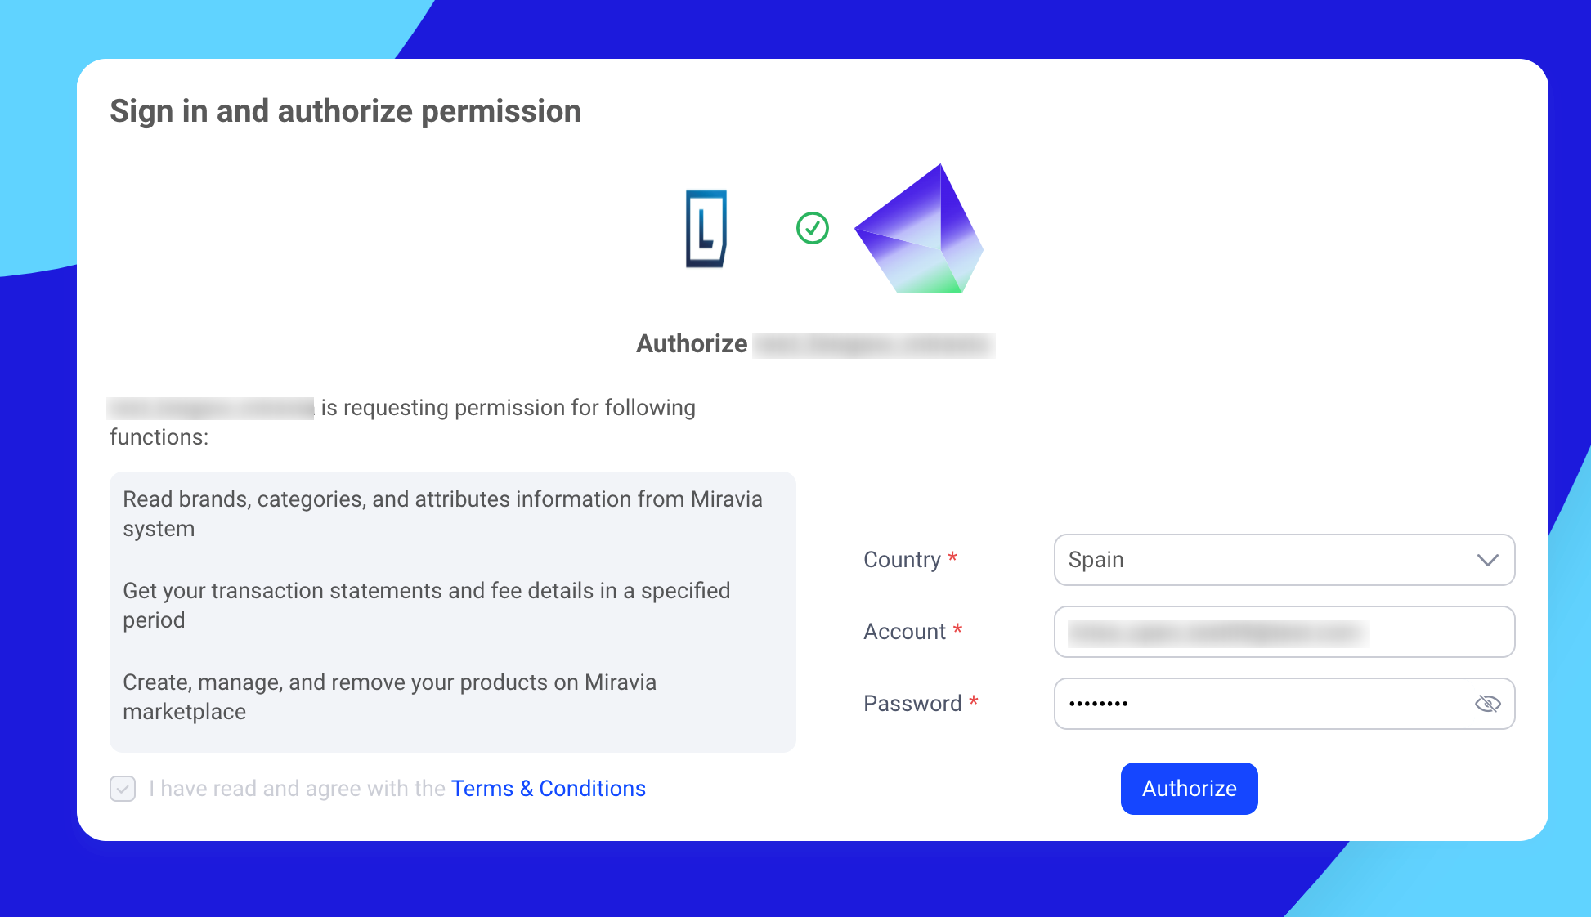Toggle password visibility eye icon
Viewport: 1591px width, 917px height.
coord(1487,704)
